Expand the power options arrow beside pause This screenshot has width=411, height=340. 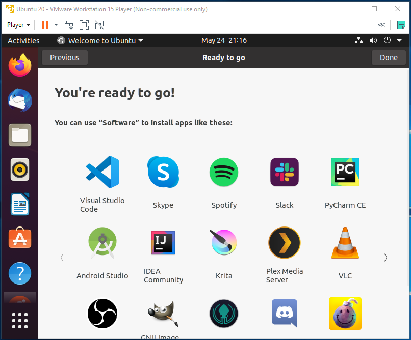56,25
